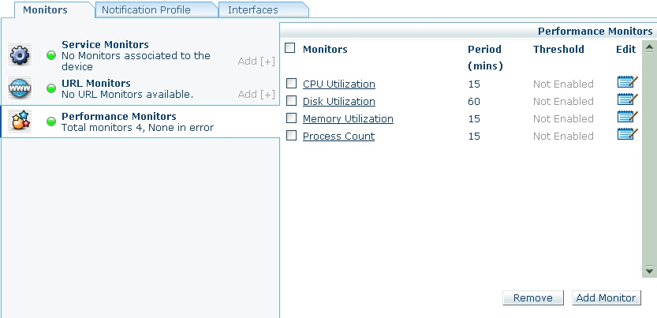Click the Performance Monitors icon
Screen dimensions: 657x318
click(19, 122)
